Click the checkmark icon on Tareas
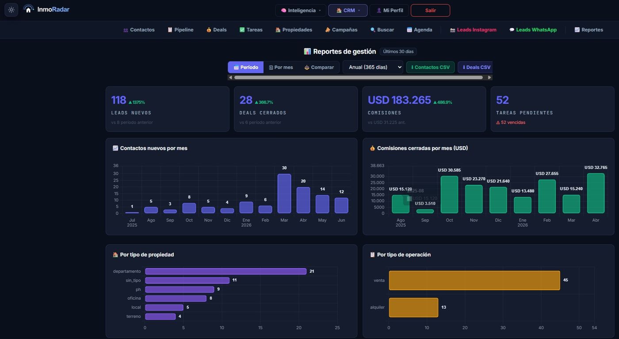The width and height of the screenshot is (619, 339). tap(242, 30)
